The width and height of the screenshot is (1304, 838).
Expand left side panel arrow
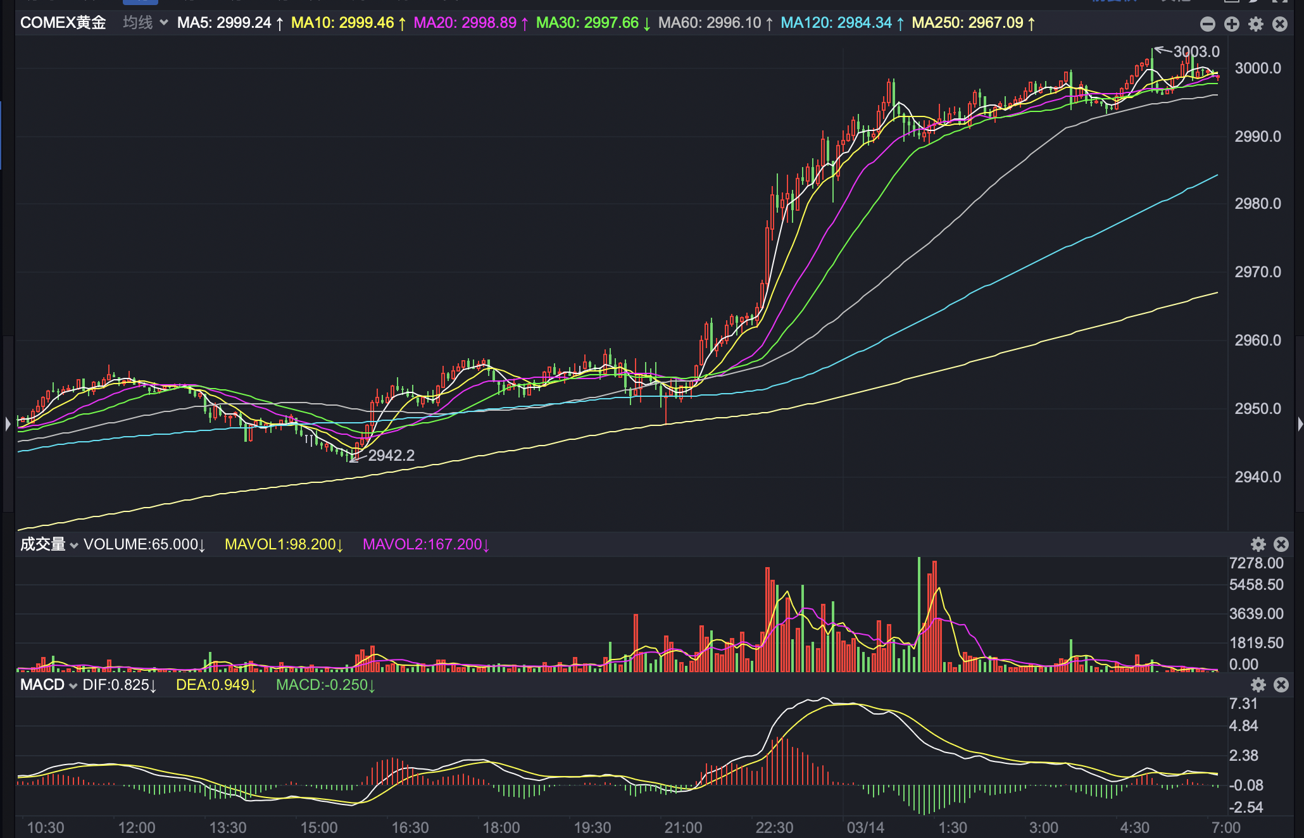point(8,423)
